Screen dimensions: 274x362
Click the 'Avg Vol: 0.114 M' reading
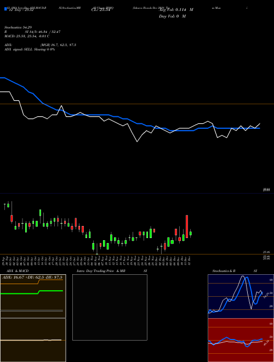pyautogui.click(x=176, y=10)
